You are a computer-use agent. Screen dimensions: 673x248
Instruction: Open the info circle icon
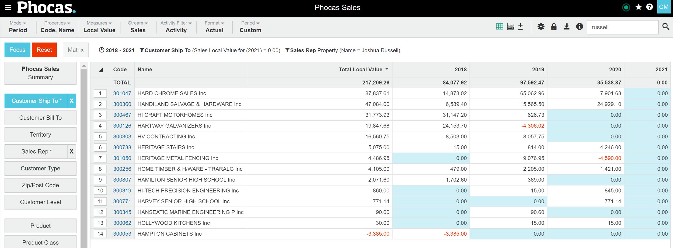pos(580,26)
